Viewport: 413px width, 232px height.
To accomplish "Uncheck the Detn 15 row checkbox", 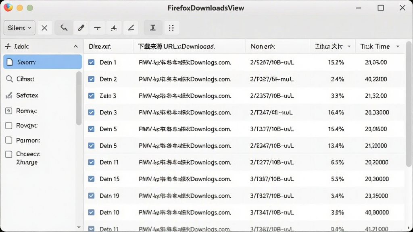I will (x=92, y=179).
